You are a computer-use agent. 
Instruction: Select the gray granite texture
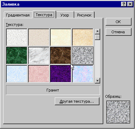pyautogui.click(x=83, y=55)
